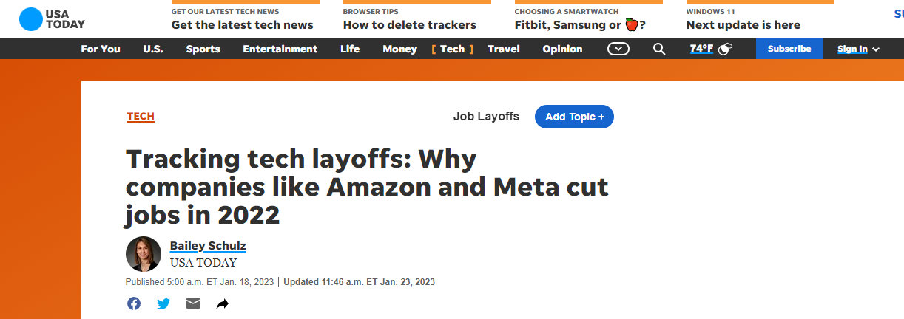Click the weather icon beside 74°F
The image size is (904, 319).
725,49
